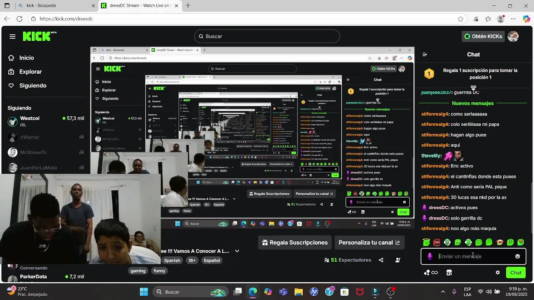Click pinned gift banner expand handle
This screenshot has width=534, height=300.
(x=473, y=88)
